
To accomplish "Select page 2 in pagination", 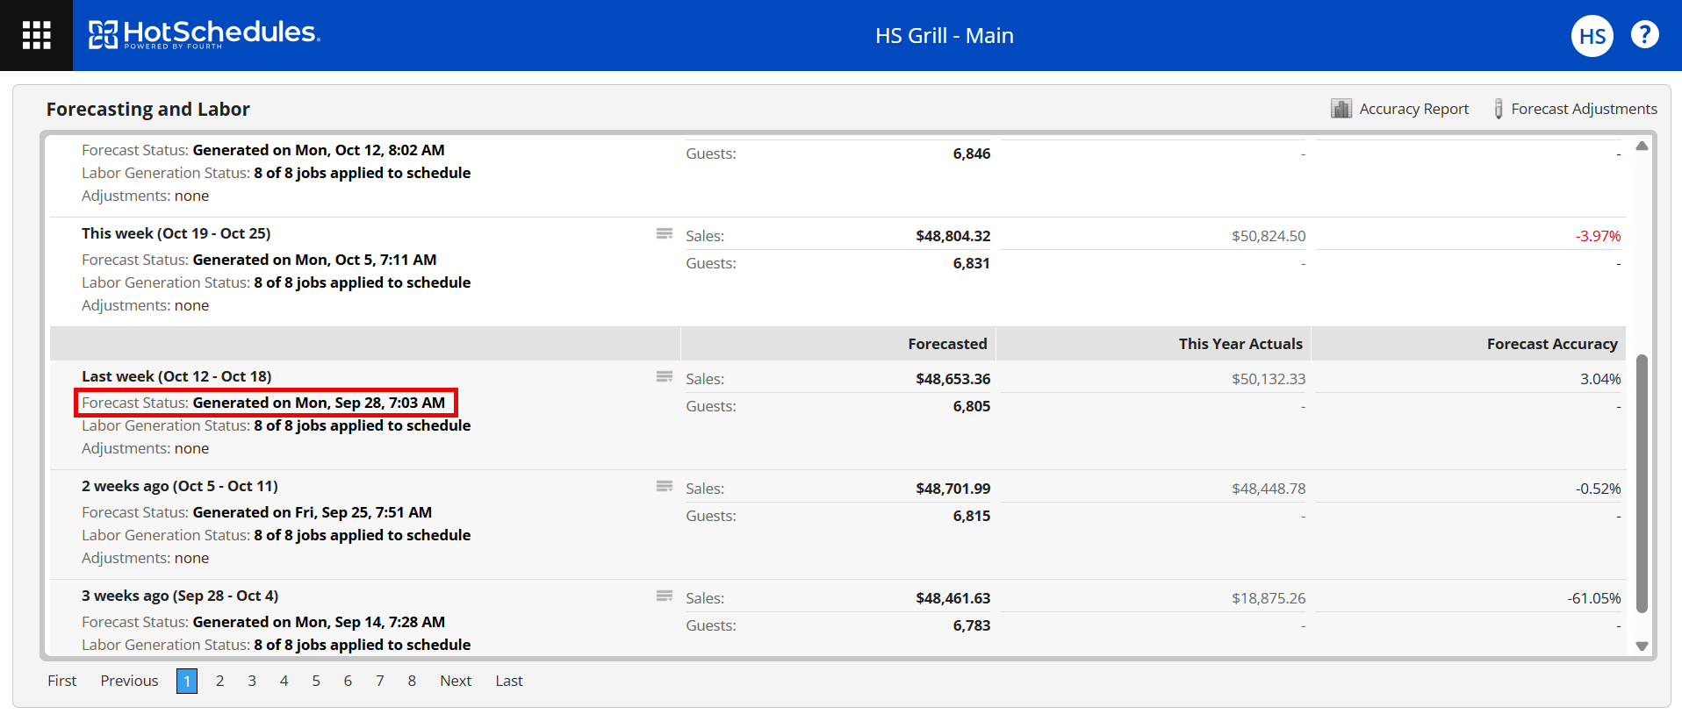I will pos(219,681).
